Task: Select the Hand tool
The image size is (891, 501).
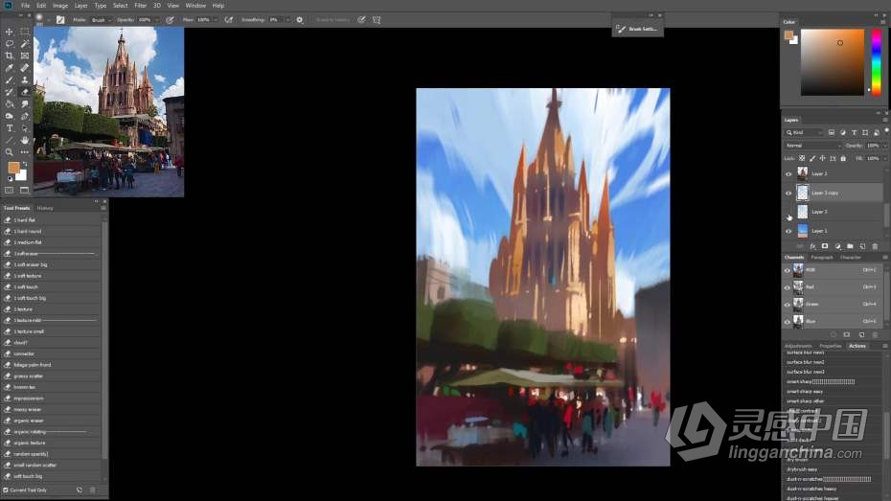Action: [25, 140]
